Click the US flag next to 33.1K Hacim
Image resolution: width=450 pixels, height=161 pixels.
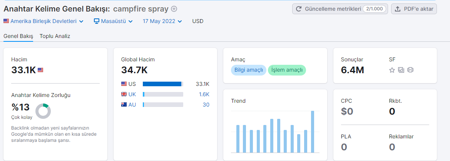point(40,70)
